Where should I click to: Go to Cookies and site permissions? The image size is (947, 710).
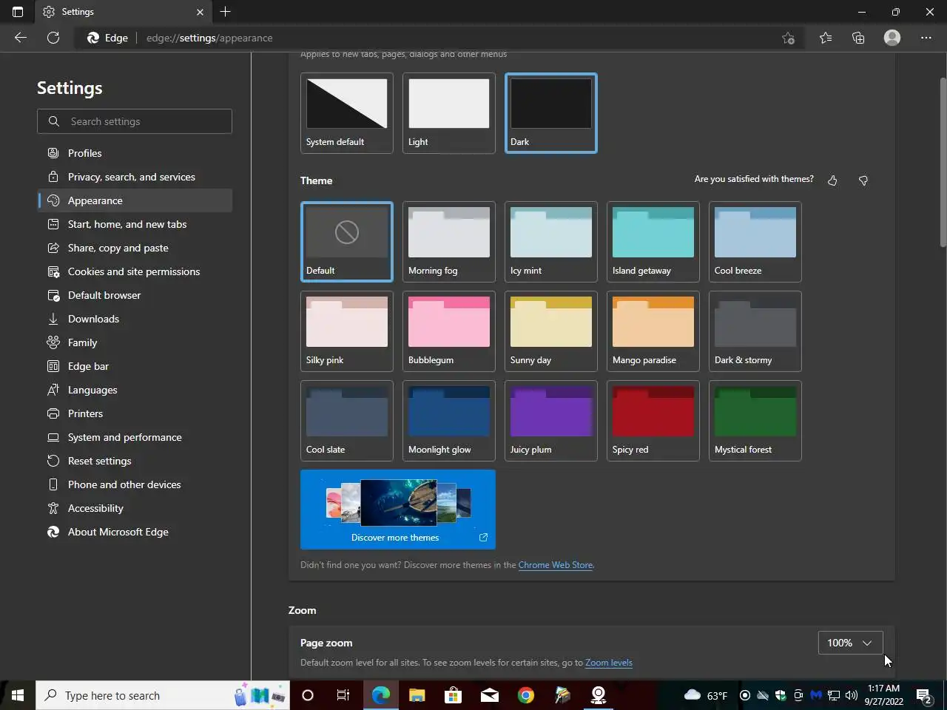(x=135, y=271)
